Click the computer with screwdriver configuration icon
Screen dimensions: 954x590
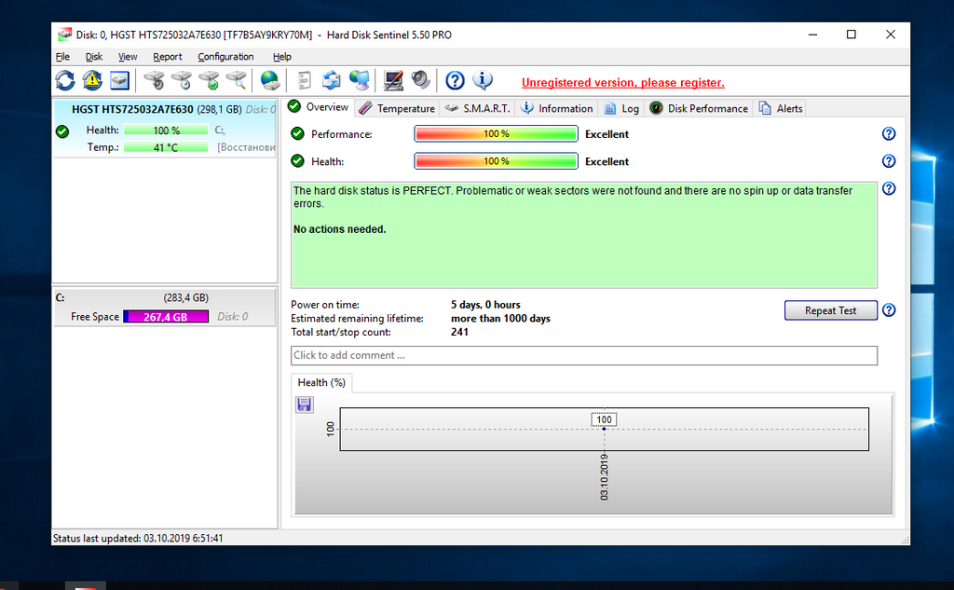coord(393,80)
